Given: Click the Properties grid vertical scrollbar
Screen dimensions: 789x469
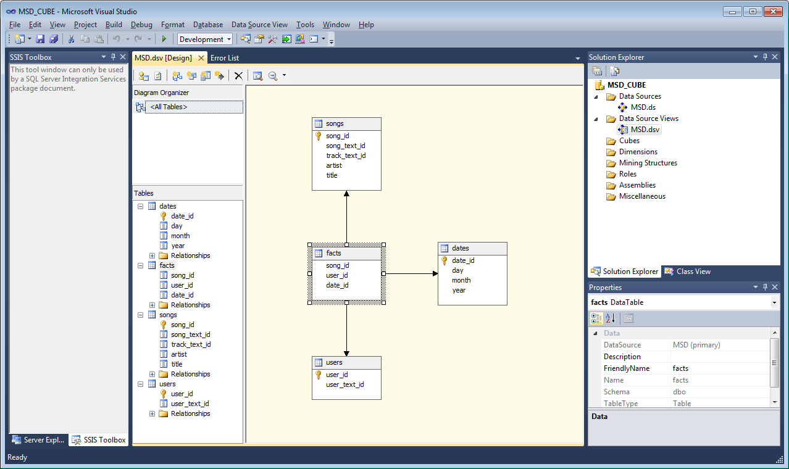Looking at the screenshot, I should click(775, 368).
